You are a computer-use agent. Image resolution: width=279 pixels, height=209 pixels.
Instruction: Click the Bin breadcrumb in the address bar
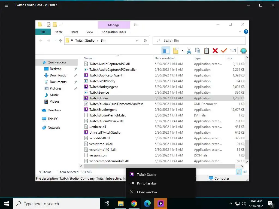103,41
